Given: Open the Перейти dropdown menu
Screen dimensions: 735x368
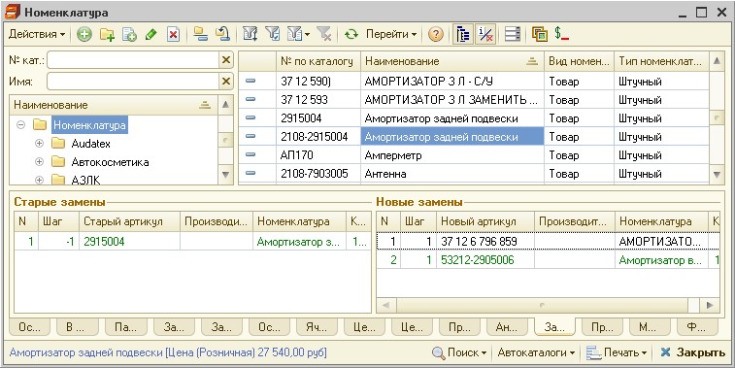Looking at the screenshot, I should pyautogui.click(x=391, y=34).
